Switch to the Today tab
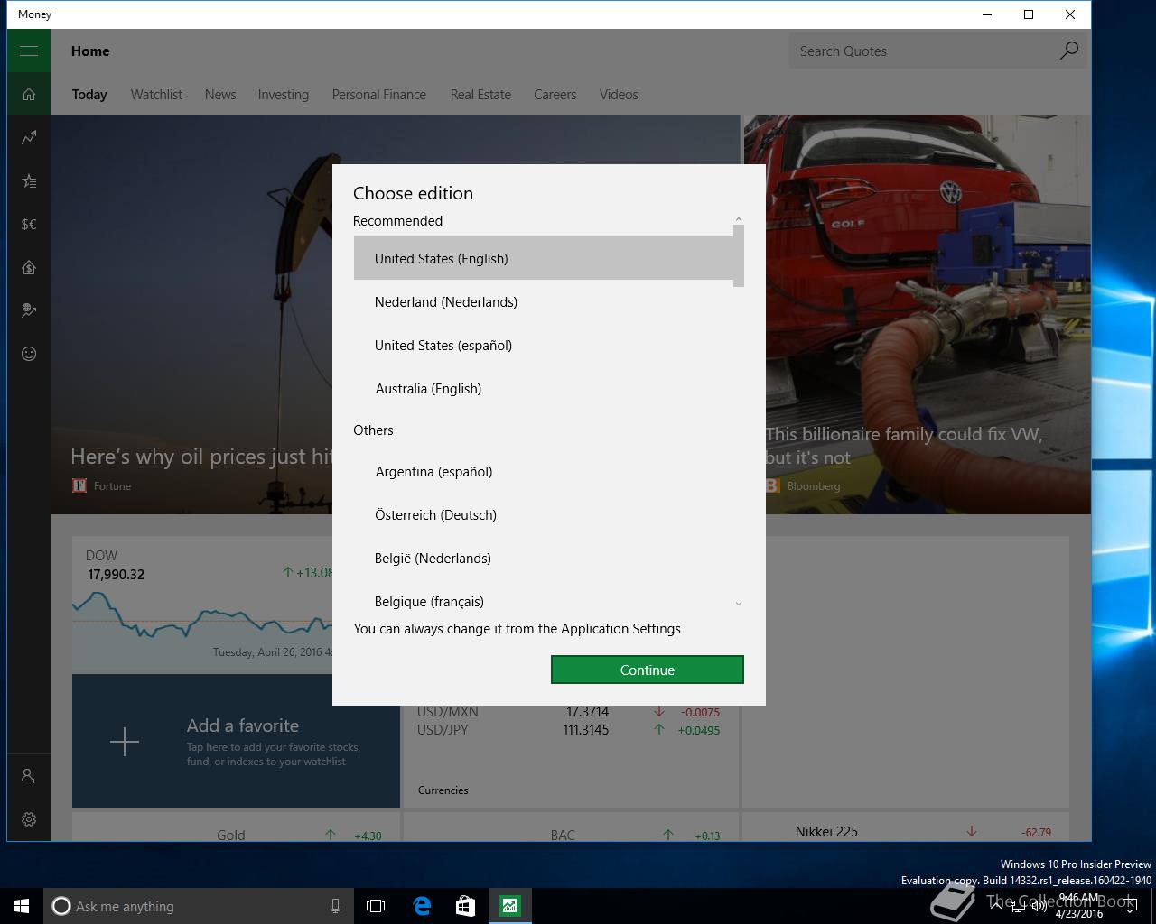 89,94
